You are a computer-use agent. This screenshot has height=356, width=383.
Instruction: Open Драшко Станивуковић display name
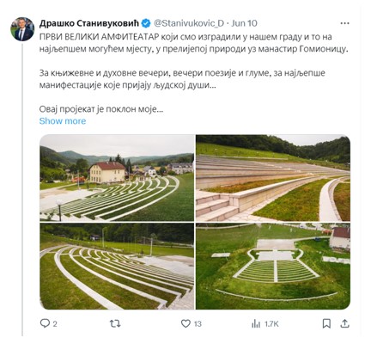89,23
